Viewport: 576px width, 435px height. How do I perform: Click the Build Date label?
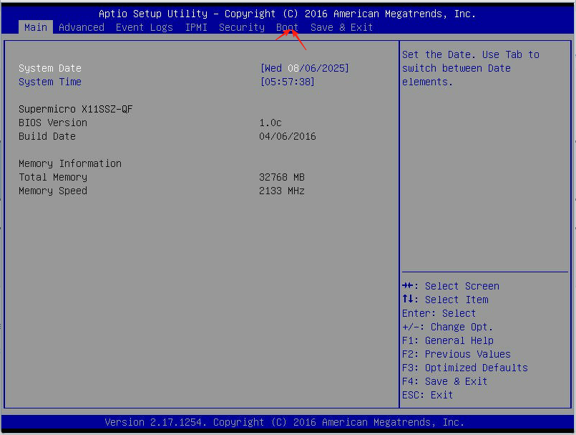click(x=47, y=136)
